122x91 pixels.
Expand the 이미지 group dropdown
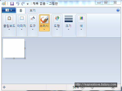(x=22, y=29)
